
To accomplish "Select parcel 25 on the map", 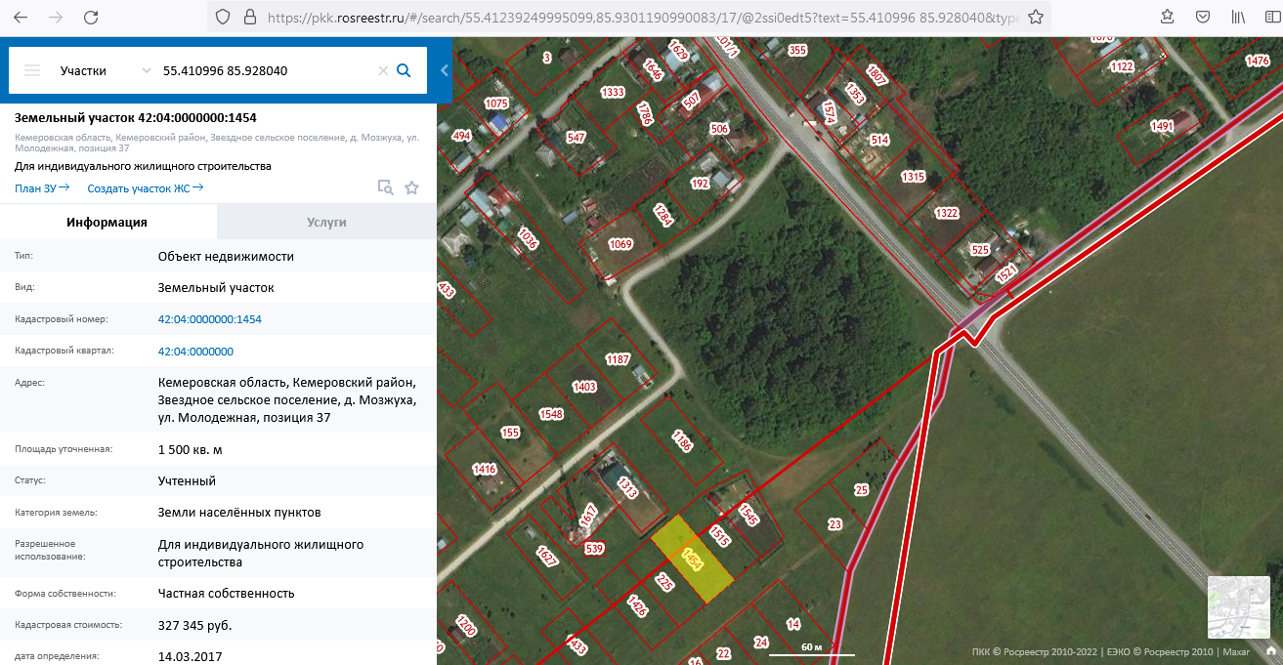I will (862, 490).
